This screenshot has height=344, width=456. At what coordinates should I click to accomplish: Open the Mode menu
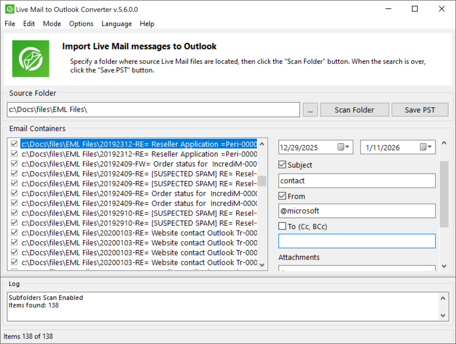(x=52, y=24)
